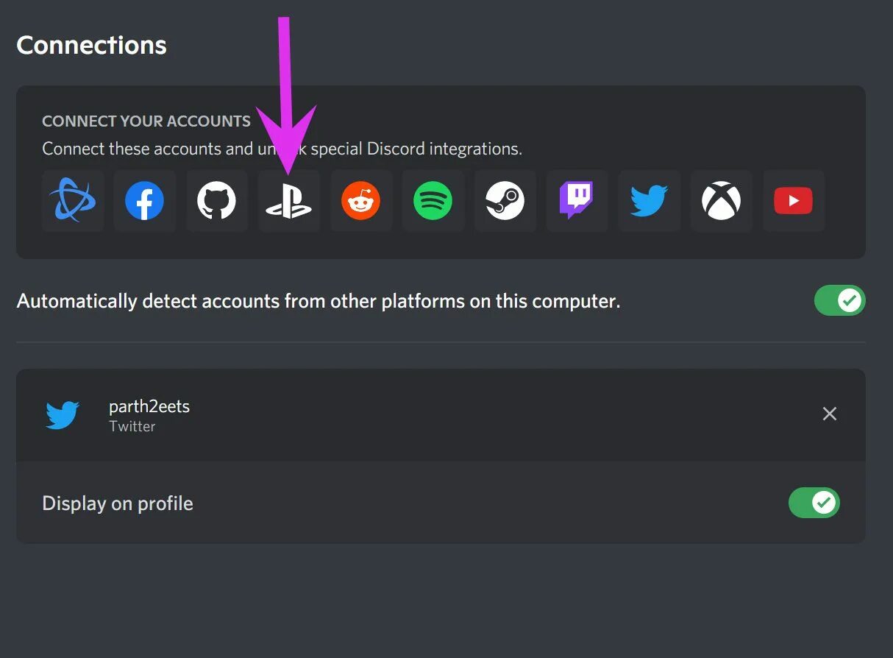Viewport: 893px width, 658px height.
Task: Link a GitHub account
Action: tap(216, 201)
